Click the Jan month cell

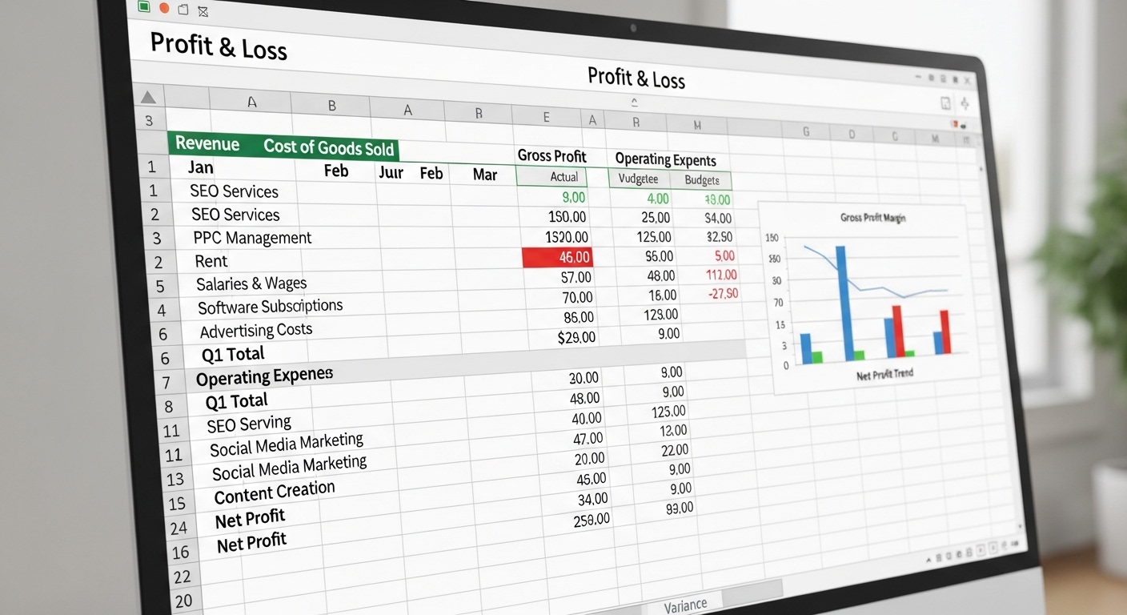pos(201,167)
